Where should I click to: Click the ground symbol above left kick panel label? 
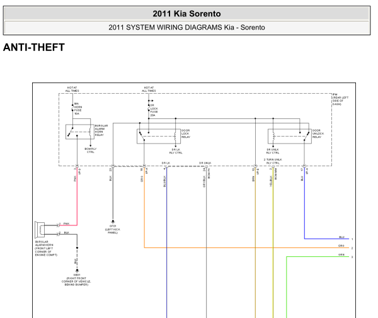pos(113,222)
